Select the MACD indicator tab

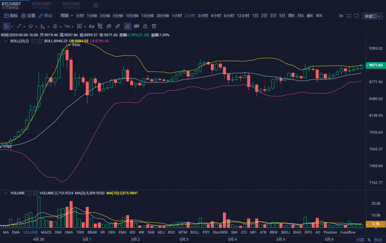(x=46, y=232)
